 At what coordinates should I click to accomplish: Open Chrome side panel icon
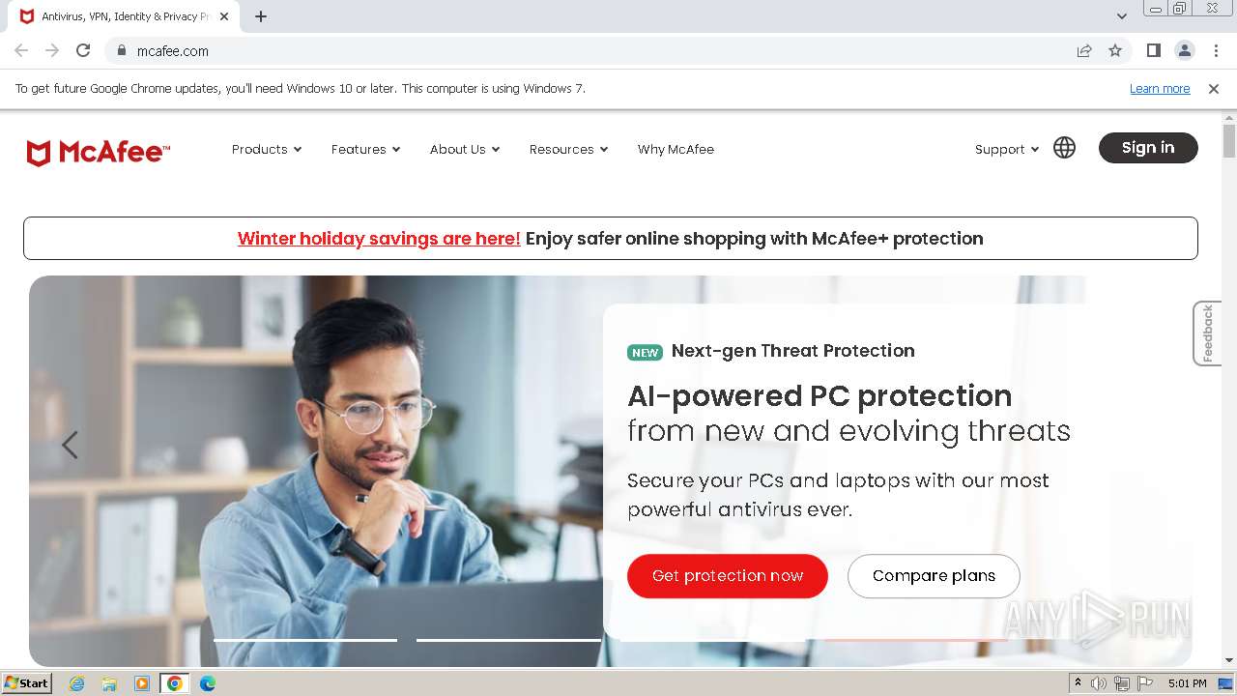(1153, 50)
